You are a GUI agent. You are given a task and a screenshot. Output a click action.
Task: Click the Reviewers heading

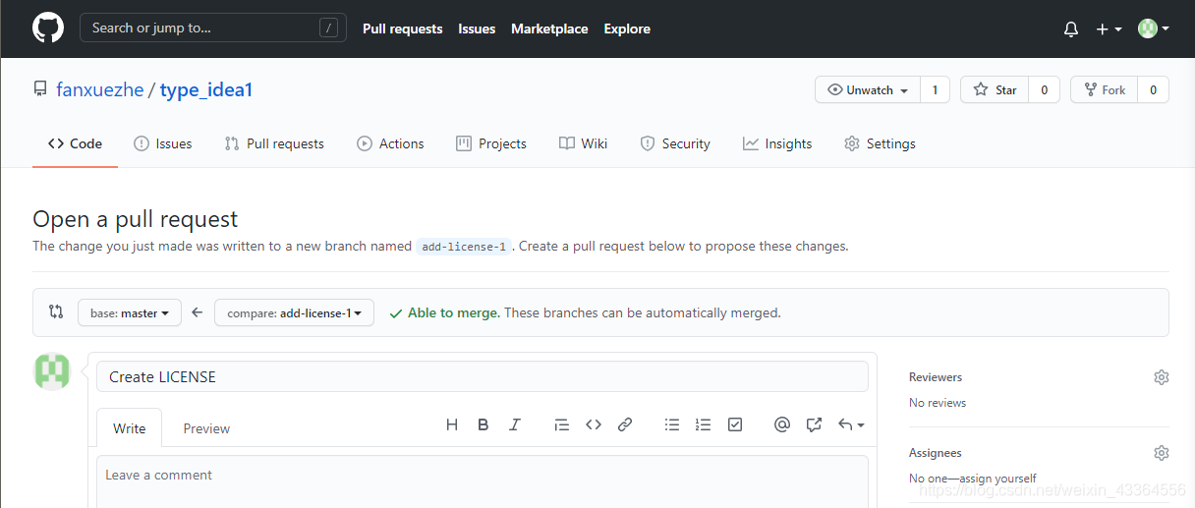point(936,377)
